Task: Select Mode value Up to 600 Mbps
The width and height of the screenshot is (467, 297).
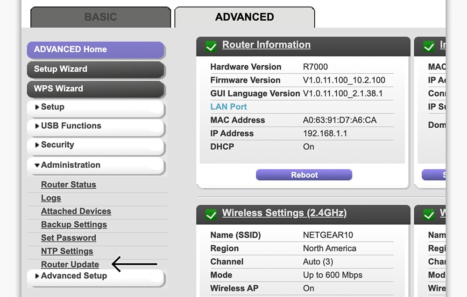Action: click(333, 275)
